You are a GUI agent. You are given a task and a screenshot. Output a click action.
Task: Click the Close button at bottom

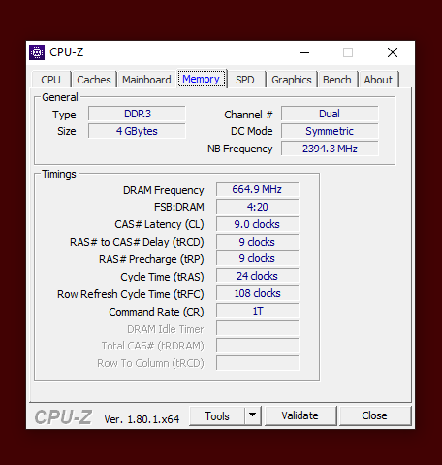[x=374, y=415]
